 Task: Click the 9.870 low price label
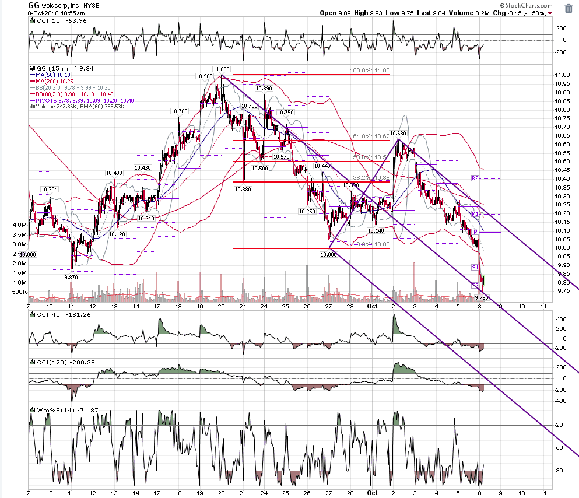point(71,277)
